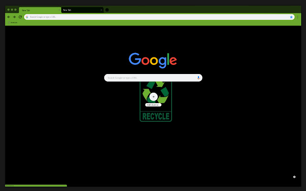Click the browser forward arrow
This screenshot has width=306, height=191.
[x=14, y=17]
